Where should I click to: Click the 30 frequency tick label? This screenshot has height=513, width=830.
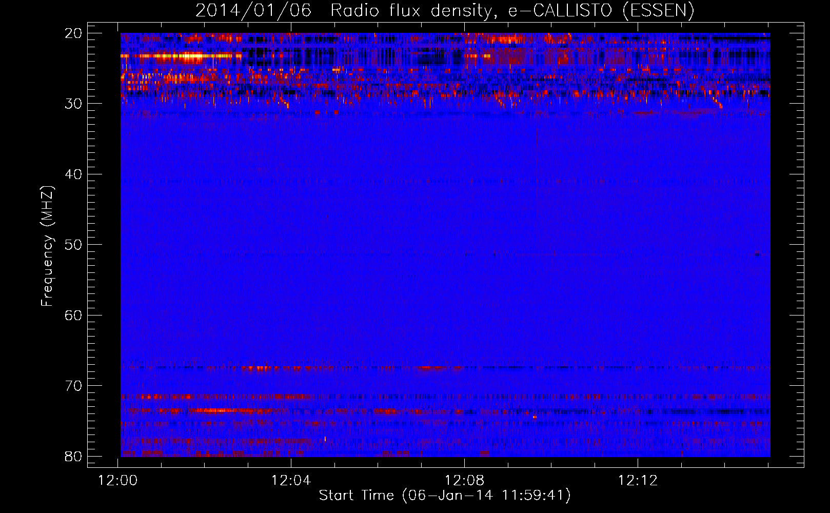73,104
